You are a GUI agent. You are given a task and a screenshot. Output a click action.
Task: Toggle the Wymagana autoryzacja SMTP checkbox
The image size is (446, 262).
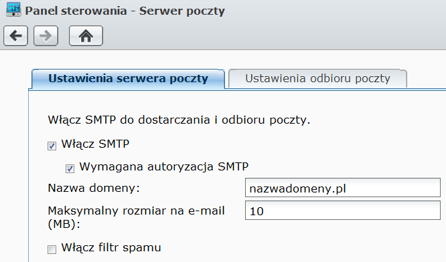coord(70,168)
